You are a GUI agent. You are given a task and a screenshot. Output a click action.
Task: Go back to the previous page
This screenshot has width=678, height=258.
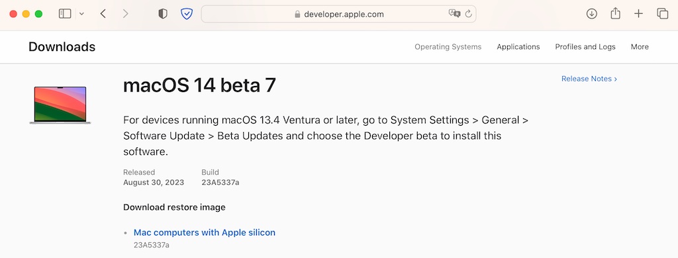pyautogui.click(x=103, y=14)
